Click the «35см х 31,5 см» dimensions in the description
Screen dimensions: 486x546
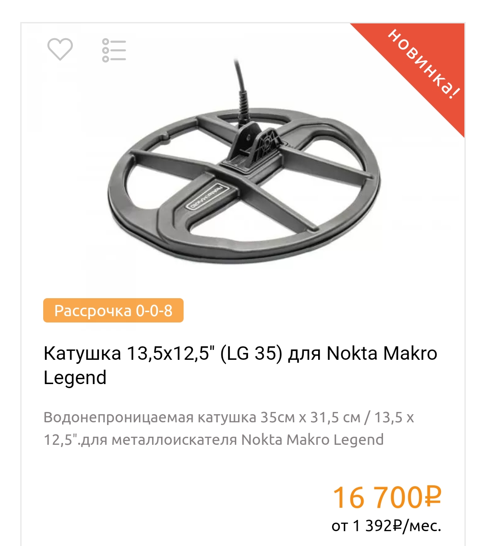310,417
